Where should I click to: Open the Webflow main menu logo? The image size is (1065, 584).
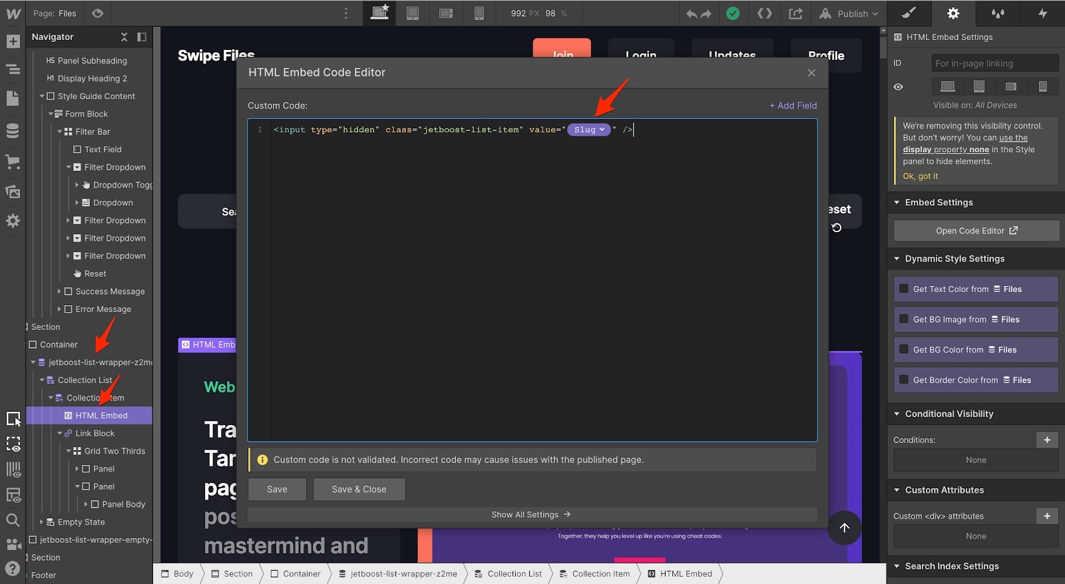pos(13,13)
